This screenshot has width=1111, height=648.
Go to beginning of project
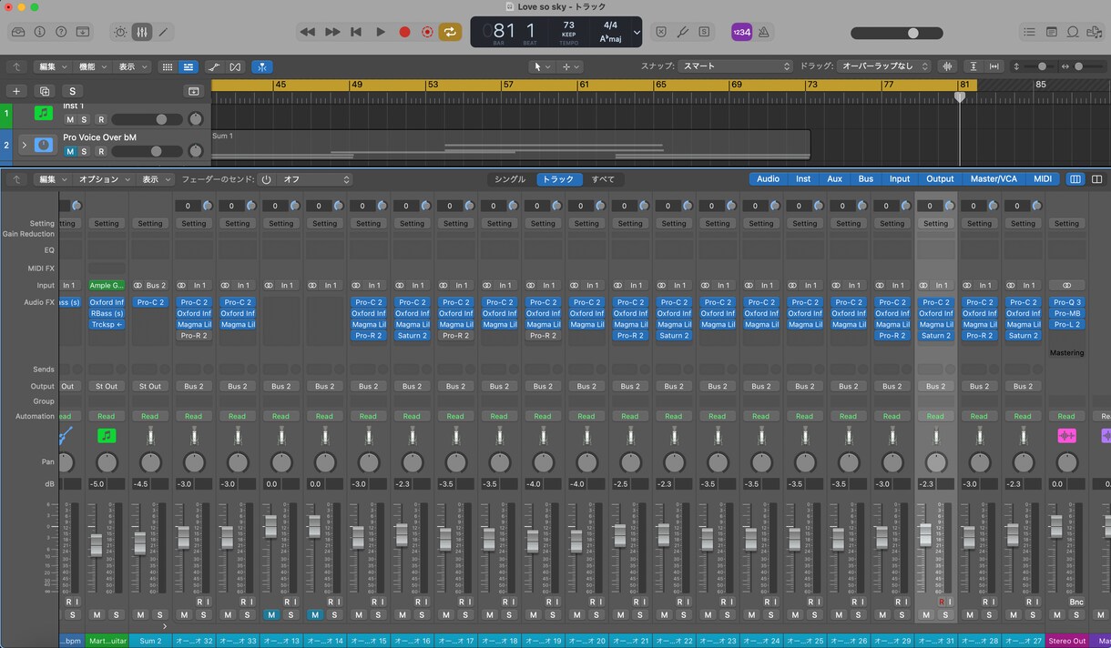[x=356, y=32]
